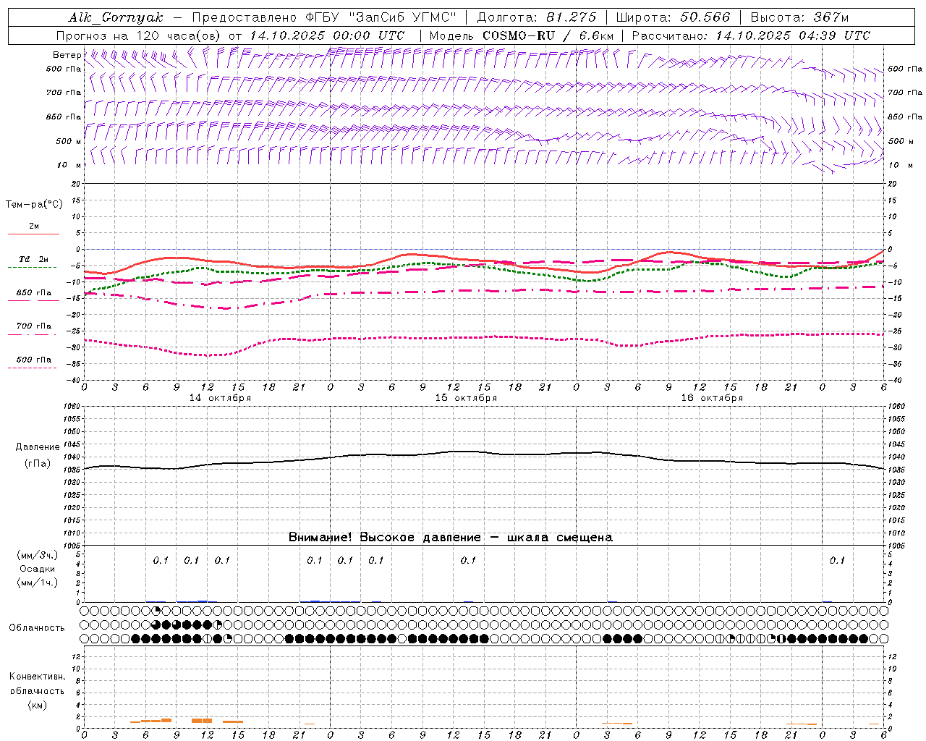Click the Td 2м dew point legend label
The height and width of the screenshot is (741, 926).
coord(34,259)
